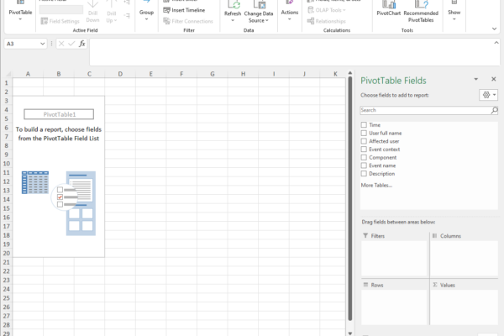
Task: Enable the Event context field
Action: coord(364,149)
